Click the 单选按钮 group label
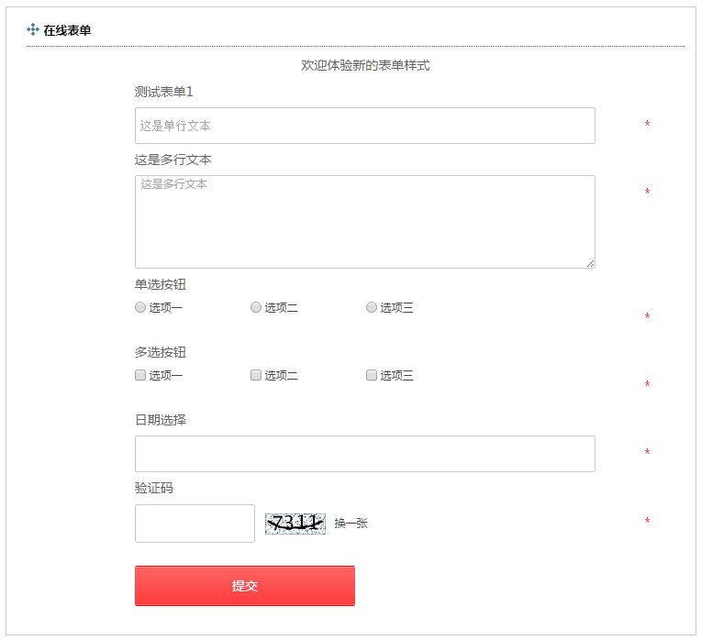 coord(161,284)
